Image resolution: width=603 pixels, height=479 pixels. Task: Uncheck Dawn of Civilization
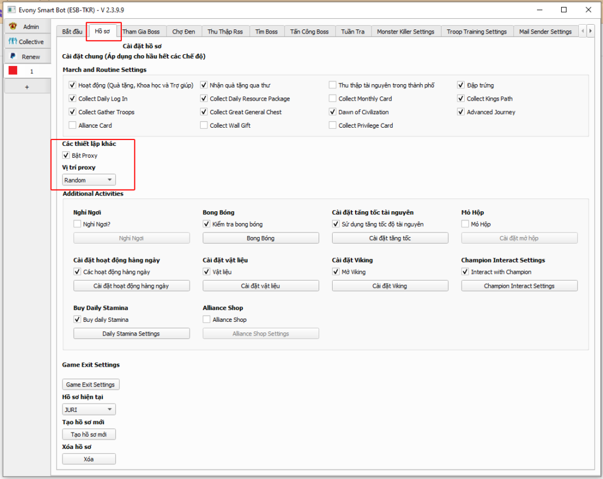tap(333, 112)
